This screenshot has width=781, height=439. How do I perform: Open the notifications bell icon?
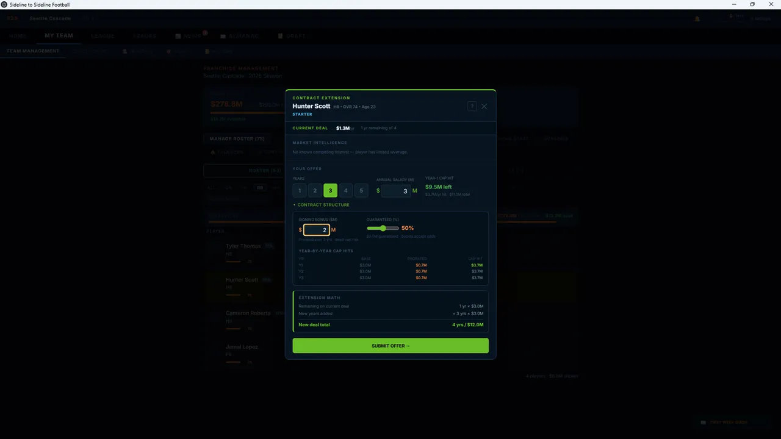tap(697, 19)
